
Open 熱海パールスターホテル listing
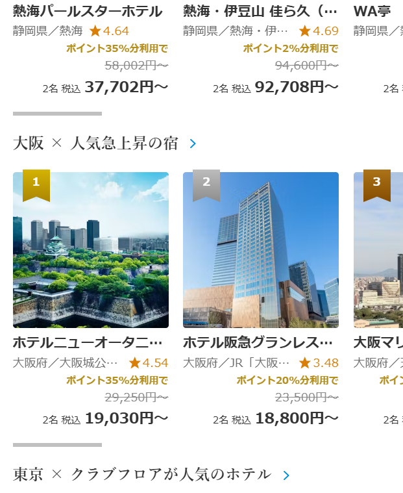pyautogui.click(x=88, y=11)
